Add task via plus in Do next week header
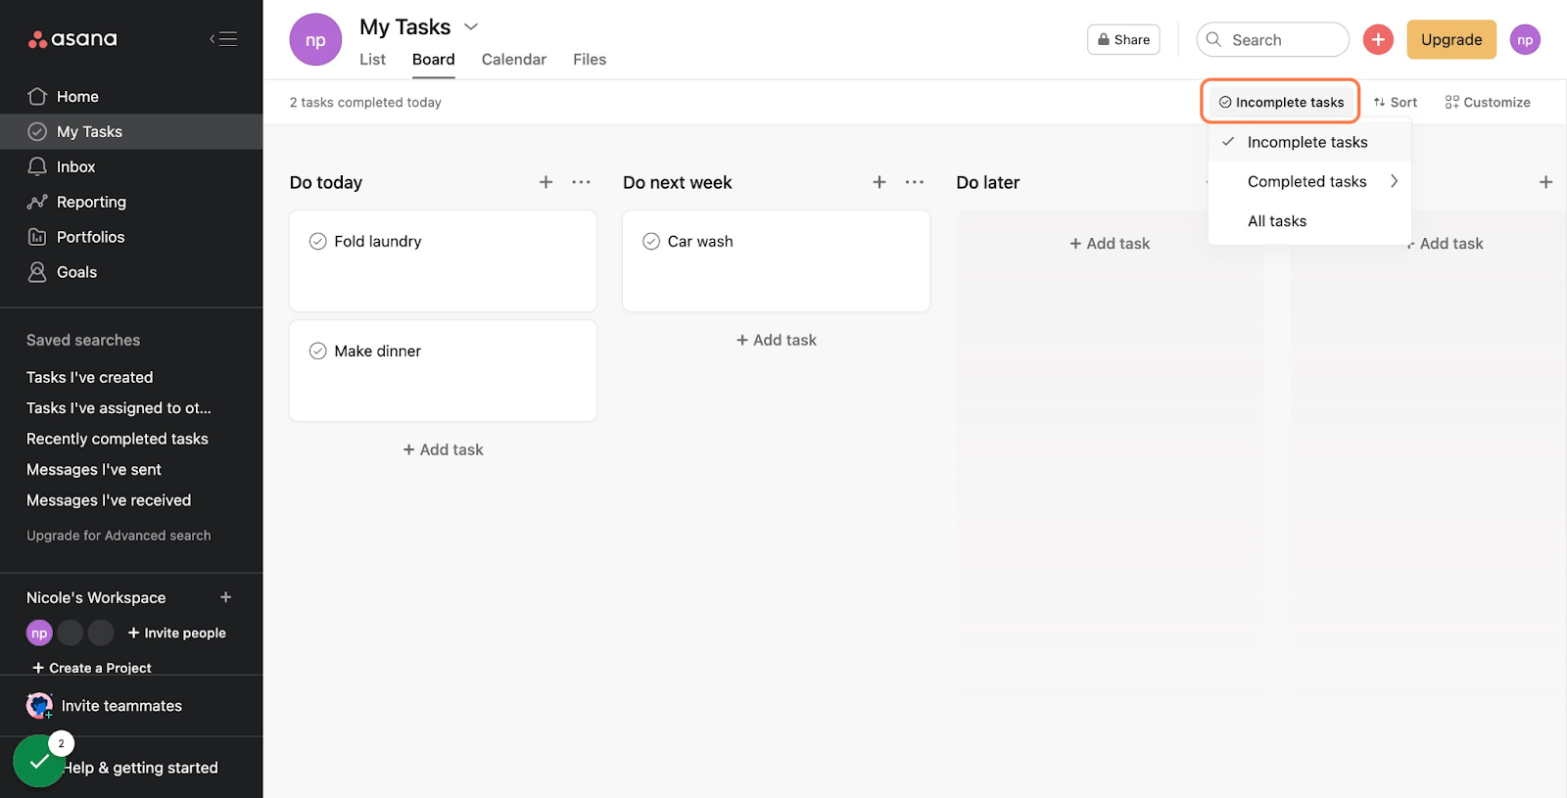Screen dimensions: 1567x798 click(x=879, y=182)
